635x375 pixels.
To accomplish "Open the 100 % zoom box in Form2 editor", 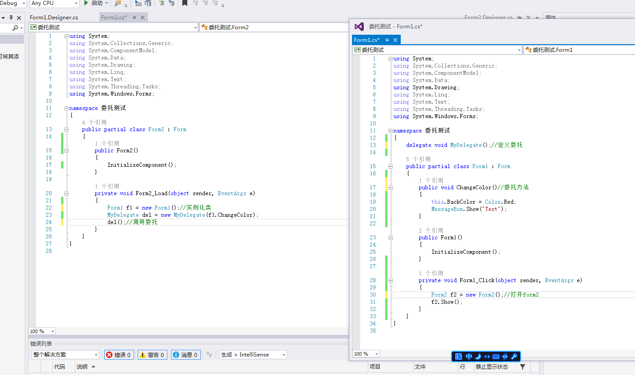I will [42, 331].
